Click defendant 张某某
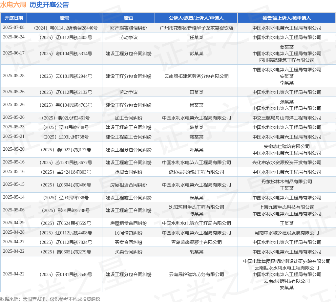Viewport: 336px width, 302px height. [287, 102]
